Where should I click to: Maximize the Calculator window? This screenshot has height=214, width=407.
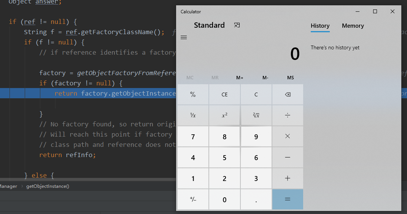coord(375,12)
